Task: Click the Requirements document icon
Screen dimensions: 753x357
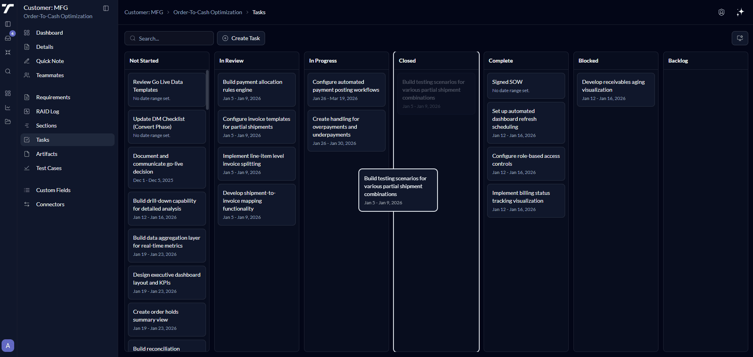Action: [x=27, y=97]
